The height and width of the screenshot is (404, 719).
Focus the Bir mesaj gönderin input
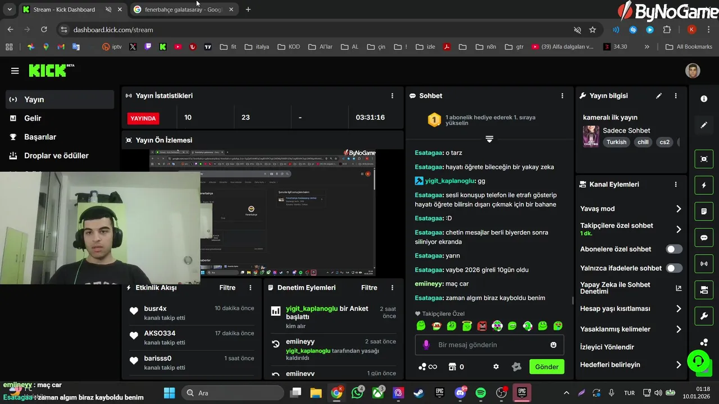coord(489,345)
